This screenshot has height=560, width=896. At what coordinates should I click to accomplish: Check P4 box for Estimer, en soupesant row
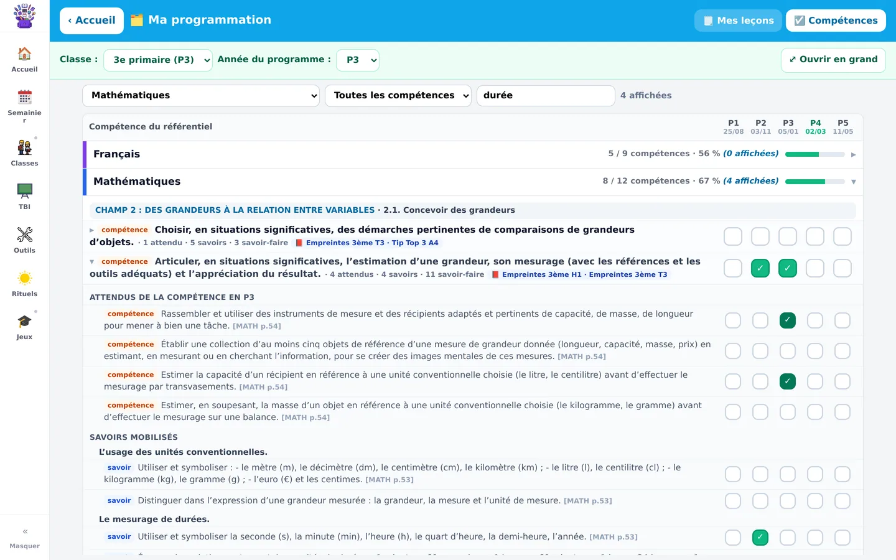[815, 412]
